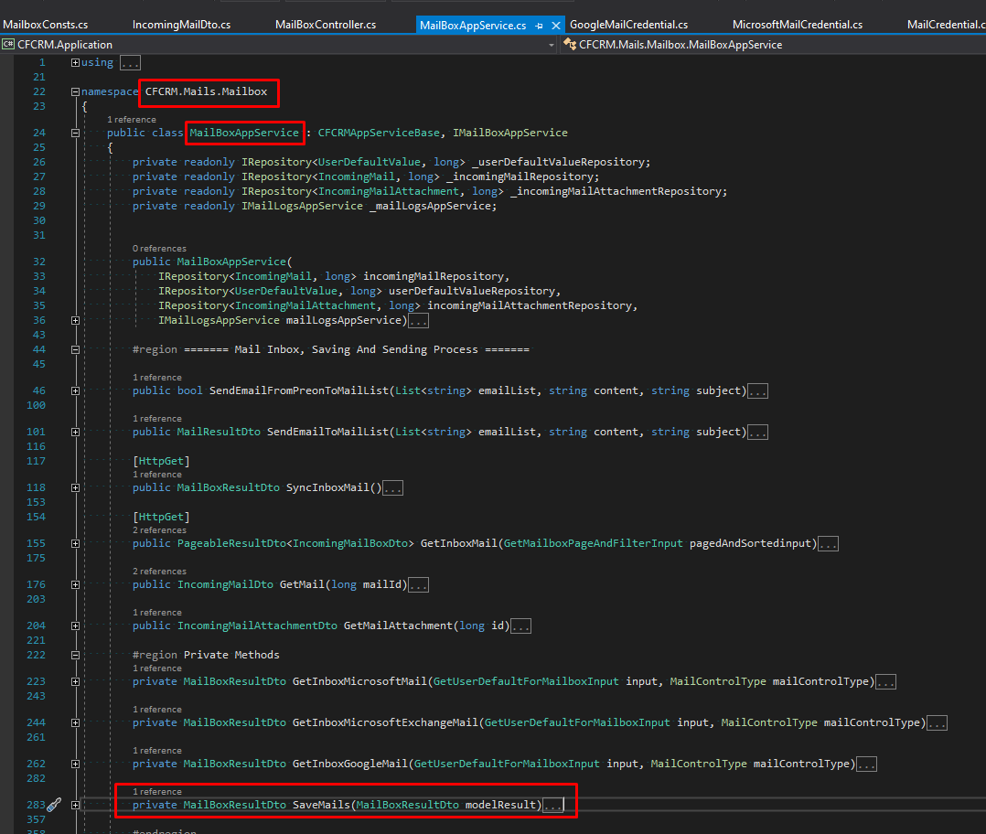Click the GetUserDefaultForMailboxInput type in GetInboxMicrosoftMail
Screen dimensions: 986x834
(526, 682)
